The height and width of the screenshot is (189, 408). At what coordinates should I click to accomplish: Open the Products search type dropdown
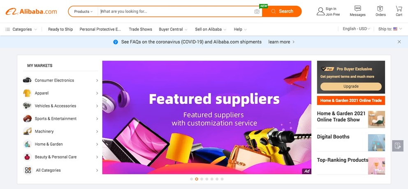coord(83,12)
